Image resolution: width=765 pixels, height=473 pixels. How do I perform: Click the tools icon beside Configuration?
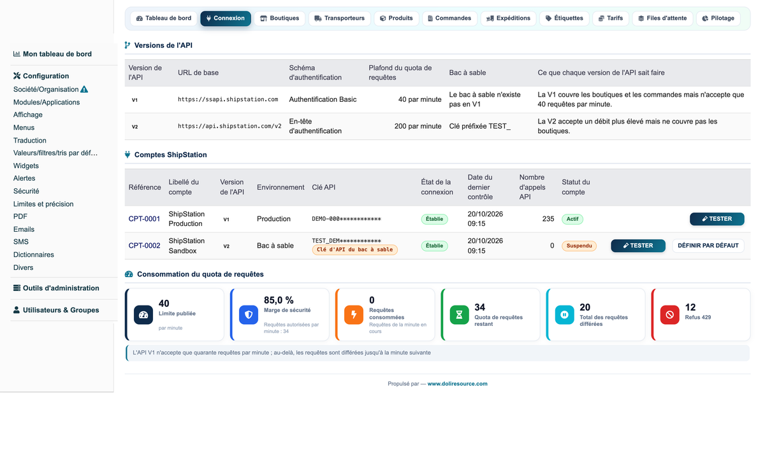tap(17, 76)
